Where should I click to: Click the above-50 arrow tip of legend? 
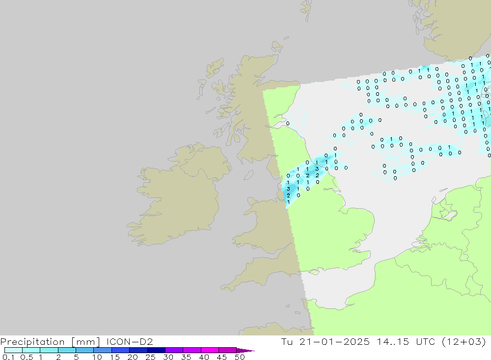pyautogui.click(x=245, y=351)
